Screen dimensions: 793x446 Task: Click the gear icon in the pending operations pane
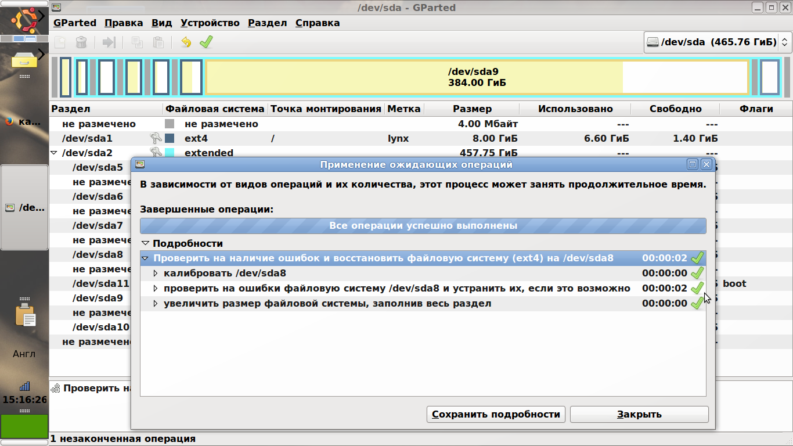(x=56, y=388)
